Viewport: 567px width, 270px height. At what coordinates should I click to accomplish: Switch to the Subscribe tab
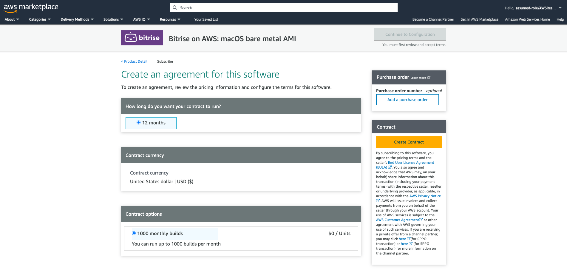pos(165,61)
